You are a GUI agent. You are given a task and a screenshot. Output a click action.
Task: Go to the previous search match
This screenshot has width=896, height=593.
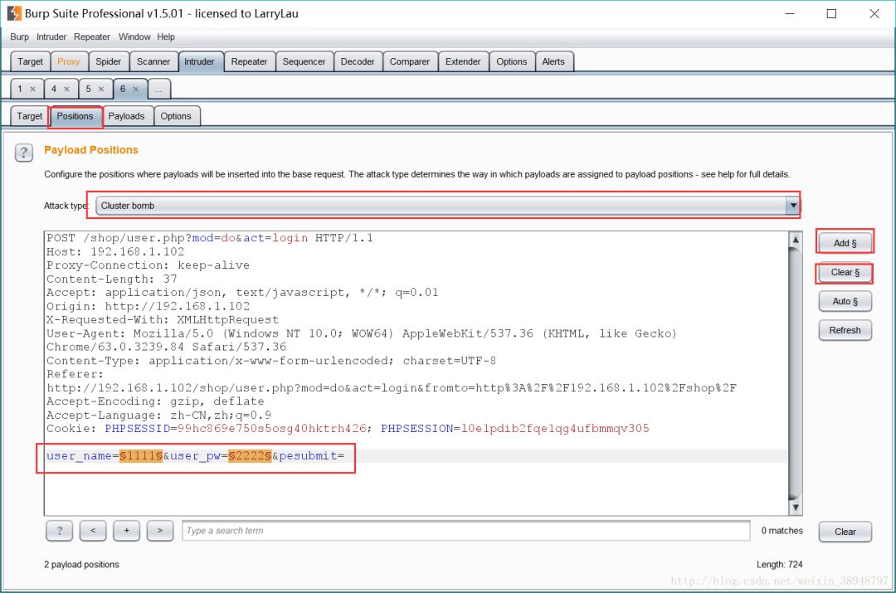93,531
